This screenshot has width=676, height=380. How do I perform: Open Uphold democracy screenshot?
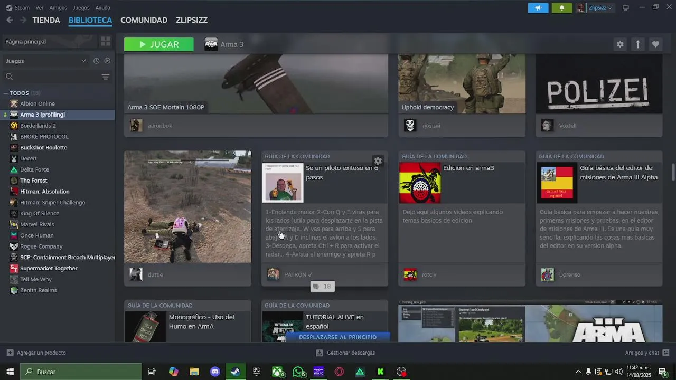point(462,83)
